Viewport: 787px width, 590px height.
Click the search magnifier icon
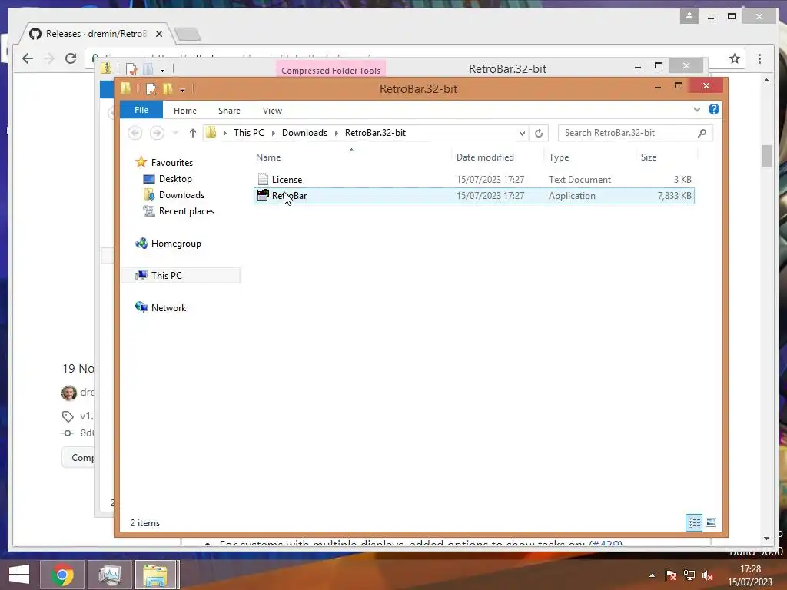point(702,133)
